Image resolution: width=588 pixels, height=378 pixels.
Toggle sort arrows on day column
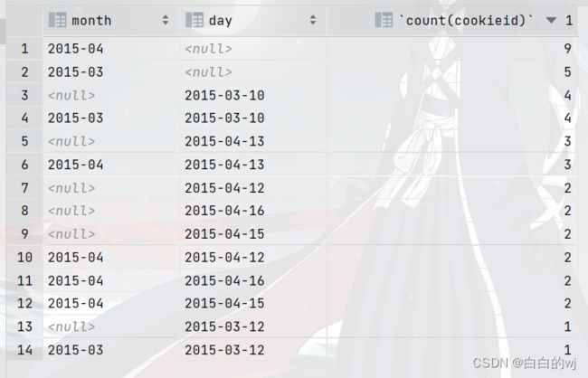tap(313, 20)
